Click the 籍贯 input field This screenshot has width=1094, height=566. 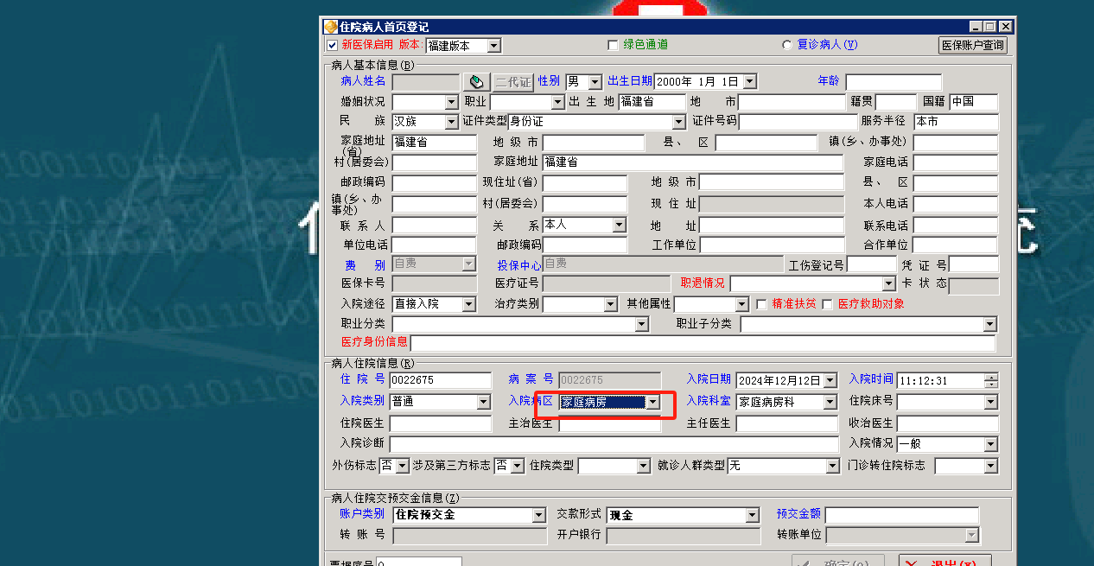pyautogui.click(x=895, y=102)
